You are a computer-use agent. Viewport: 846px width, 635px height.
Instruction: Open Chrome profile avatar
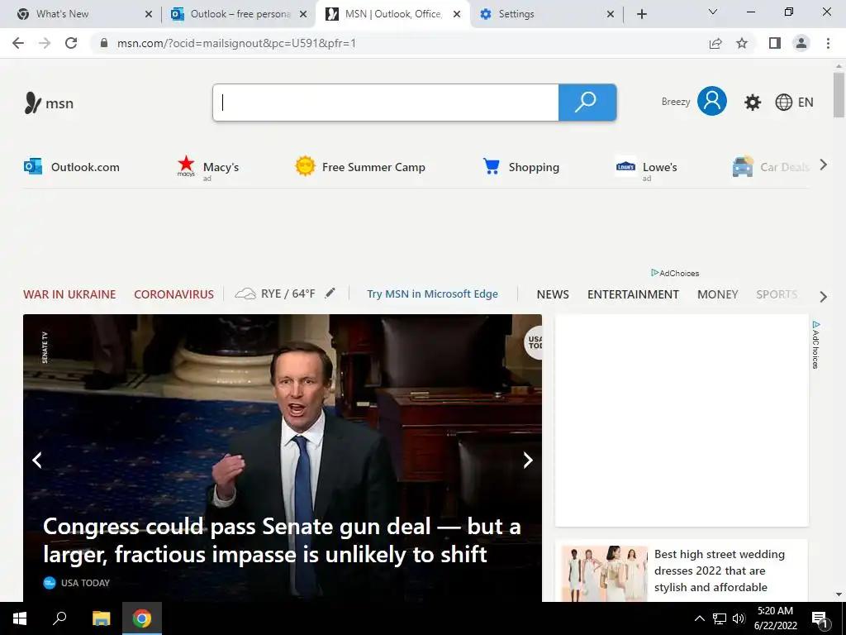tap(801, 43)
